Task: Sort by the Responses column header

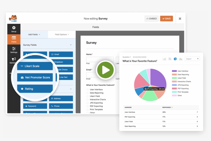Action: [167, 107]
